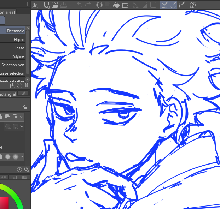Switch to the Selection area tab
Viewport: 220px width, 209px height.
8,12
